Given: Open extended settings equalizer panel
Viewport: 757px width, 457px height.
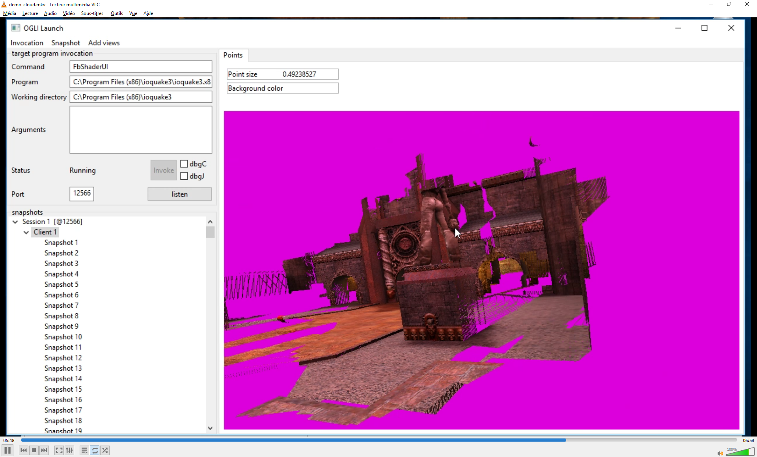Looking at the screenshot, I should point(69,450).
